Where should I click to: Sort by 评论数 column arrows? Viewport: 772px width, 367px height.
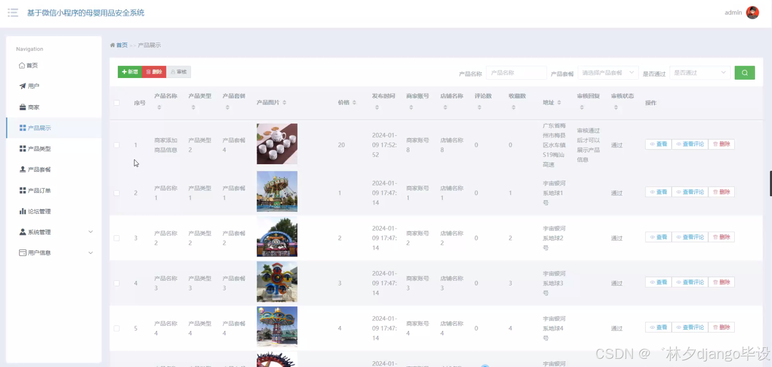[479, 108]
